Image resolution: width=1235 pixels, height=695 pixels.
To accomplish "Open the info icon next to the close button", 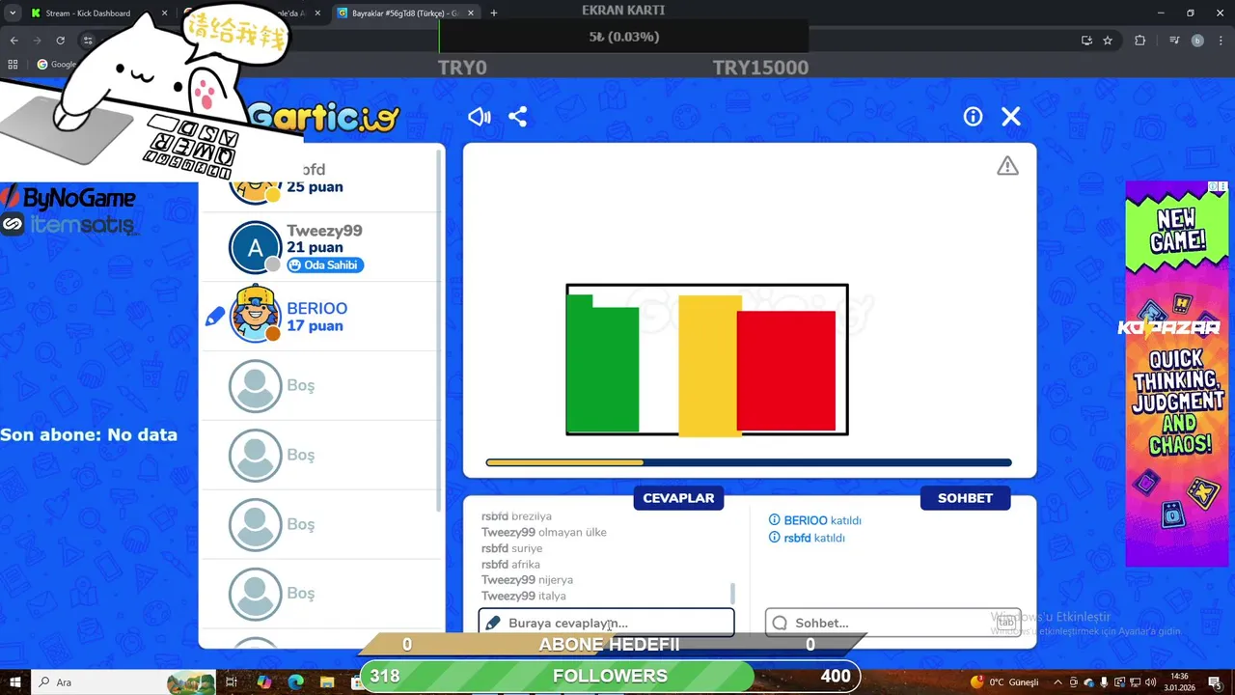I will (x=973, y=117).
